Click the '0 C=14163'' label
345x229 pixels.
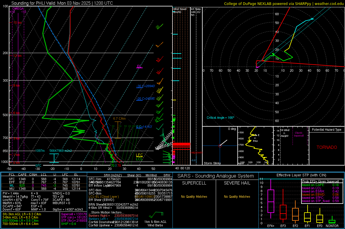(x=144, y=127)
